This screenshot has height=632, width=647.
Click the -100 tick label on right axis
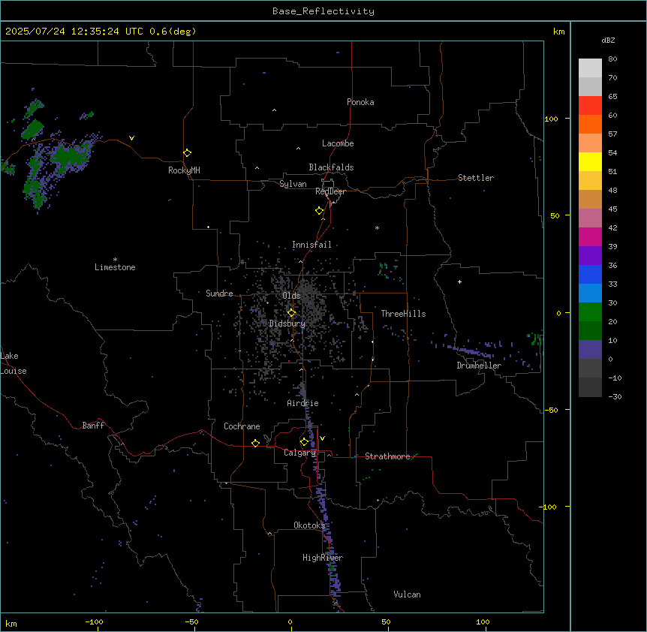pos(549,507)
